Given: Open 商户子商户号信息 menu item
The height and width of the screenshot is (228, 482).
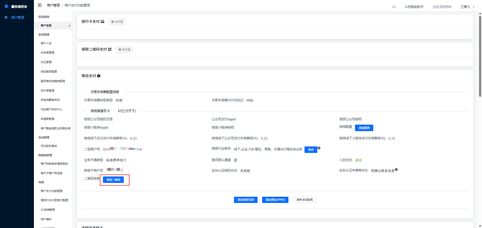Looking at the screenshot, I should pos(51,173).
